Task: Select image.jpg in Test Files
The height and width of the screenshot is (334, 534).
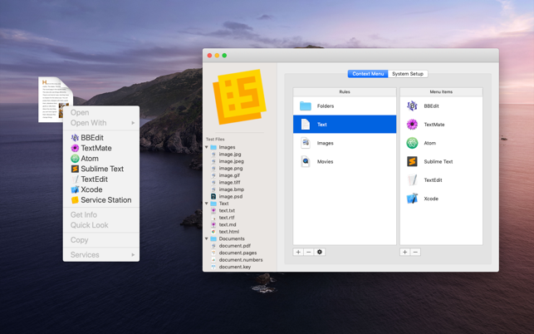Action: click(230, 154)
